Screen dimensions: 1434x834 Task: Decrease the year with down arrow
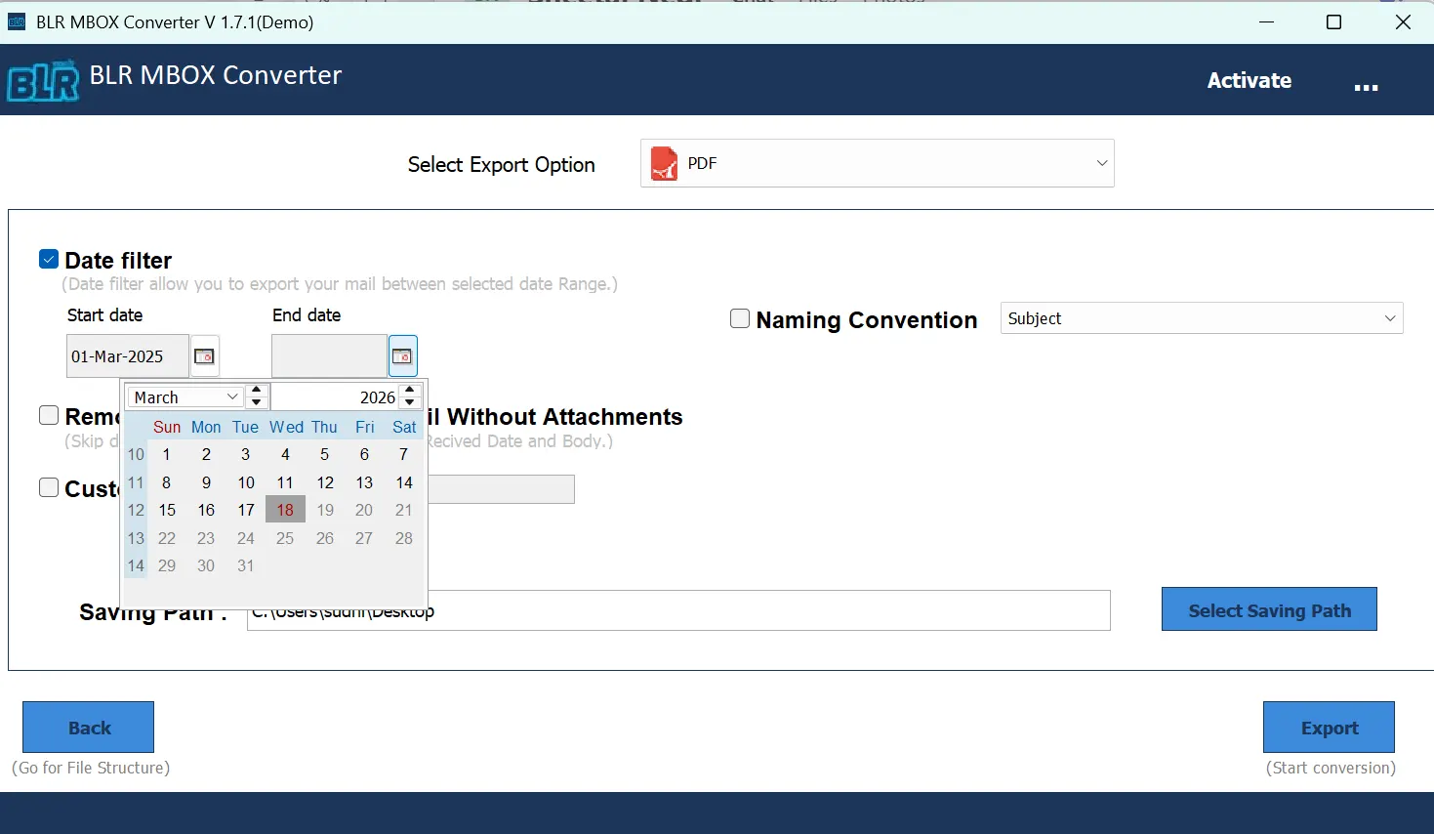pyautogui.click(x=410, y=402)
